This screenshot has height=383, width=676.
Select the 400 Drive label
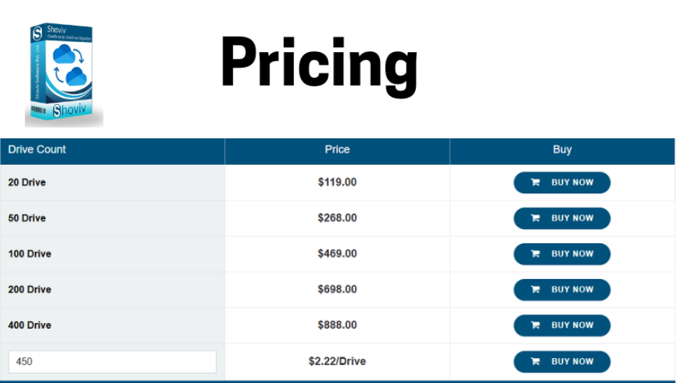pyautogui.click(x=30, y=325)
